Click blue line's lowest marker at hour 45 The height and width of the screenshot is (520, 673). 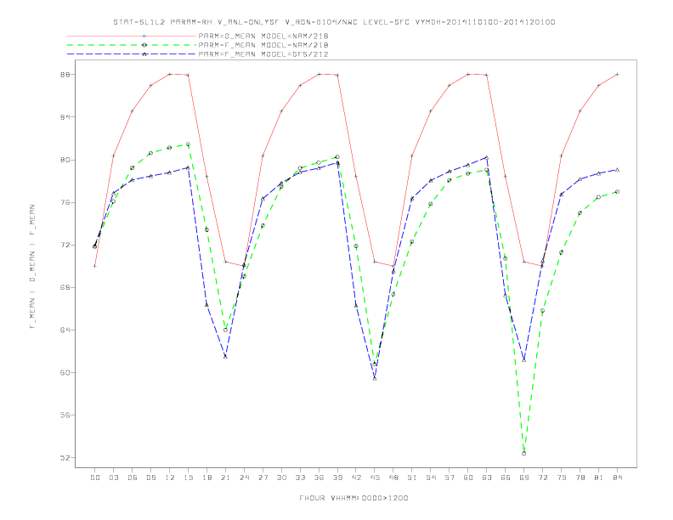375,378
